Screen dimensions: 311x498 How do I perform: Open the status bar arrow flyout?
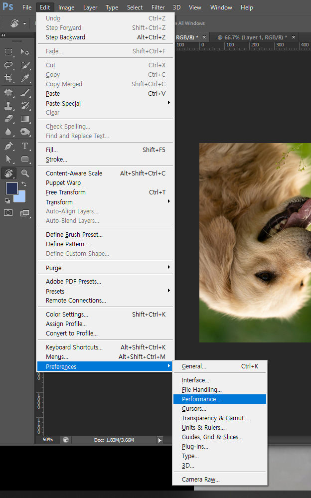160,440
